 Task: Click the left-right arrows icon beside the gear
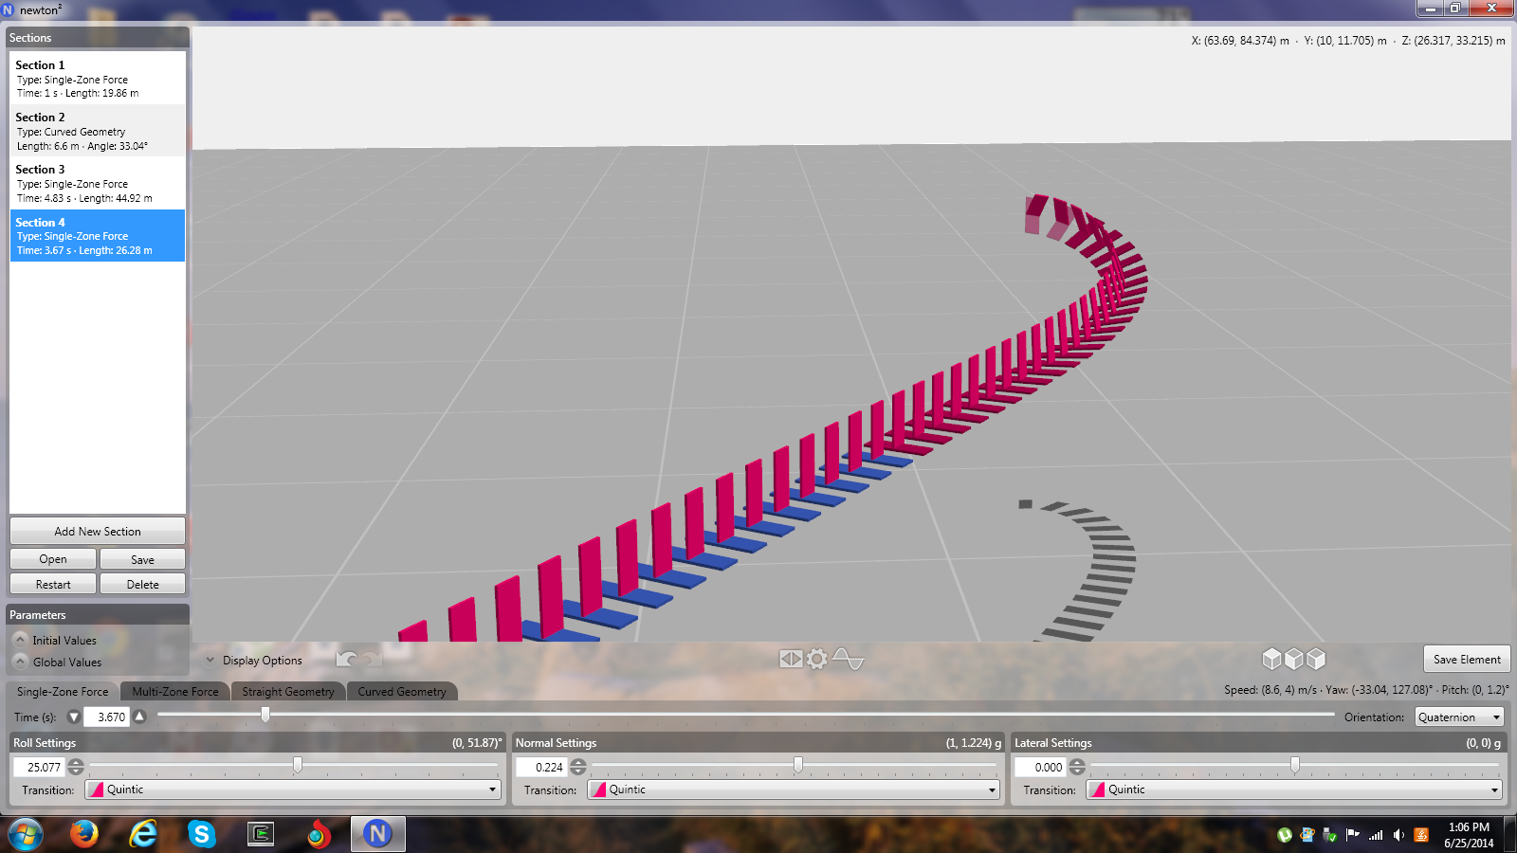791,659
